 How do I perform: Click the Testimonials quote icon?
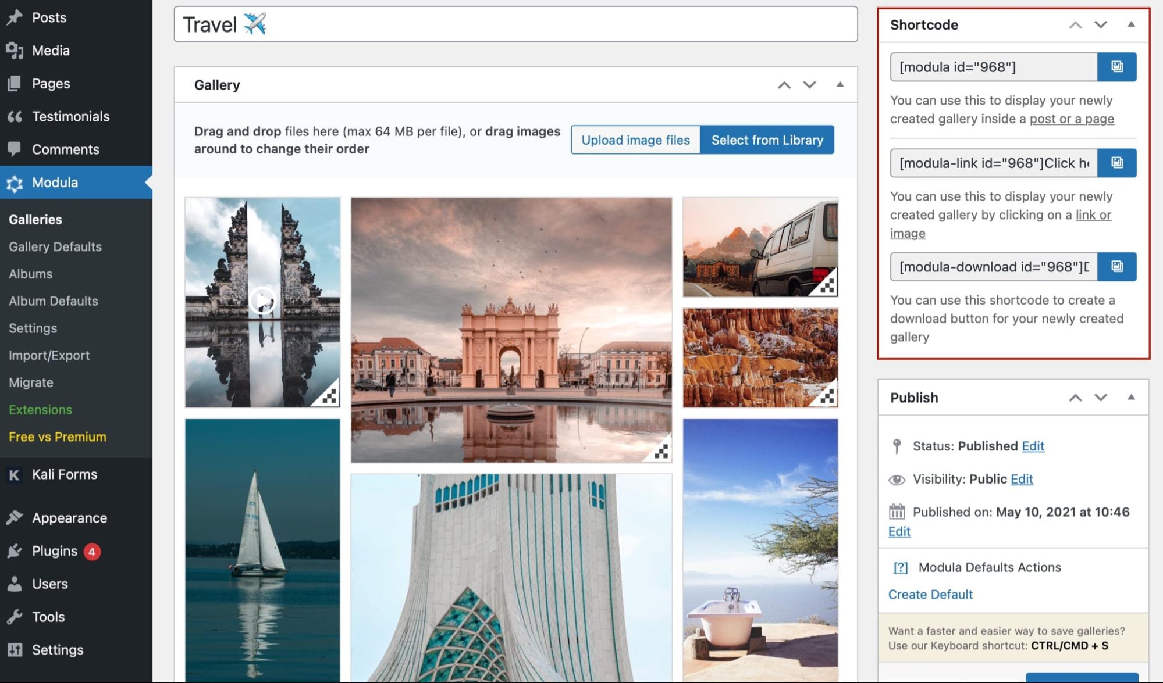pyautogui.click(x=16, y=116)
